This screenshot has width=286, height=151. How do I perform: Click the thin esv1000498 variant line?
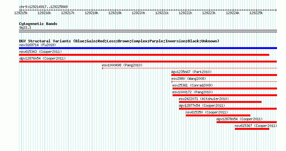point(190,68)
